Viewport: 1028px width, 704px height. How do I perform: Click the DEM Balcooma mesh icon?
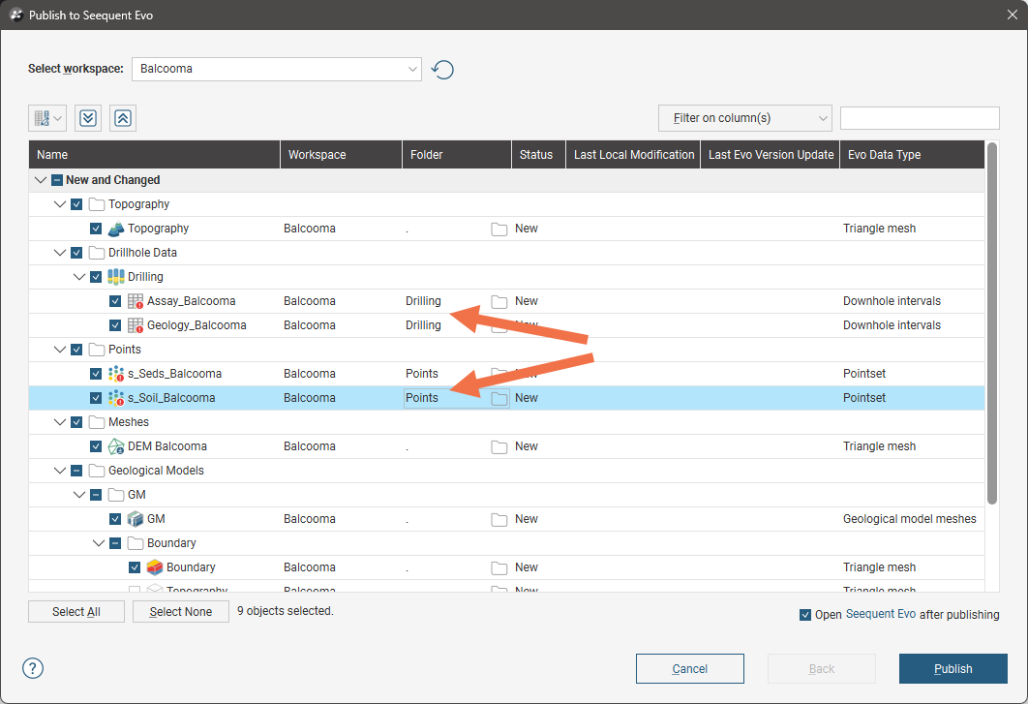(116, 446)
